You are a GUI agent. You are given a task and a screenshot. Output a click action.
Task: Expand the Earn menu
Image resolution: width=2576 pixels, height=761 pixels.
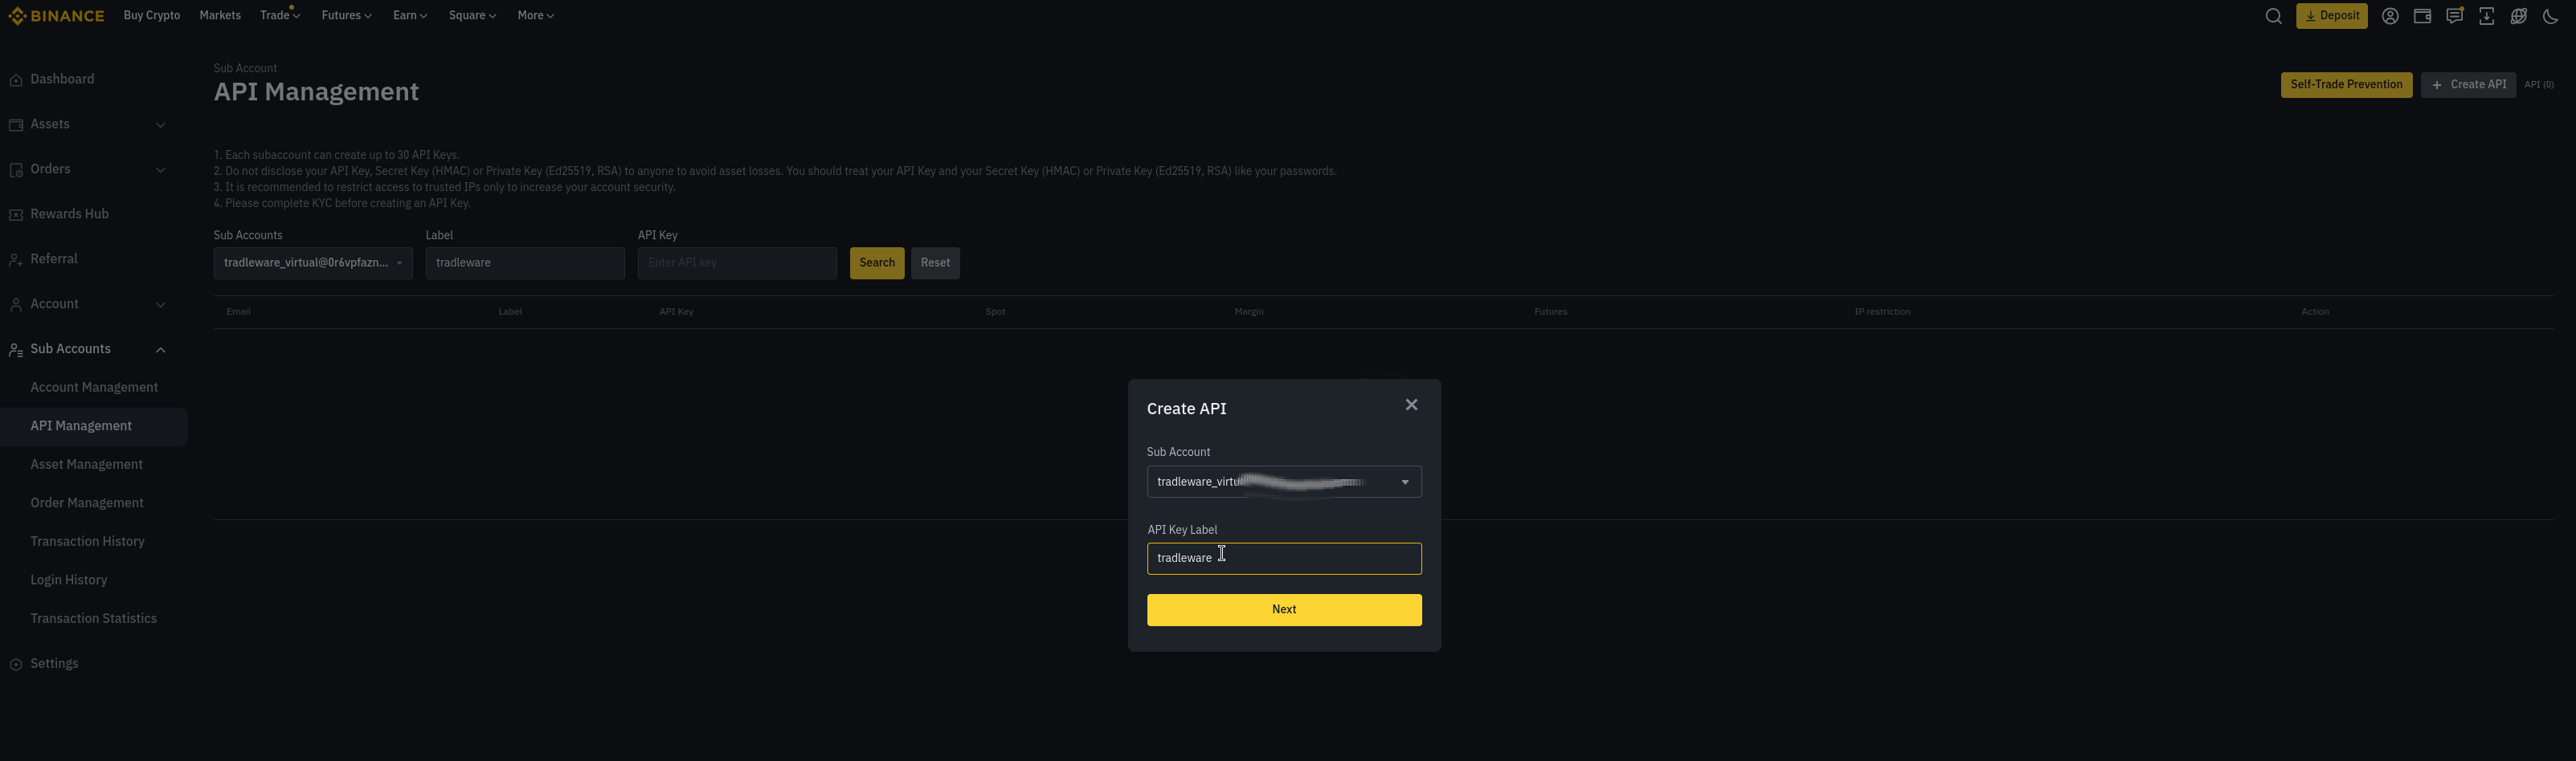(410, 16)
